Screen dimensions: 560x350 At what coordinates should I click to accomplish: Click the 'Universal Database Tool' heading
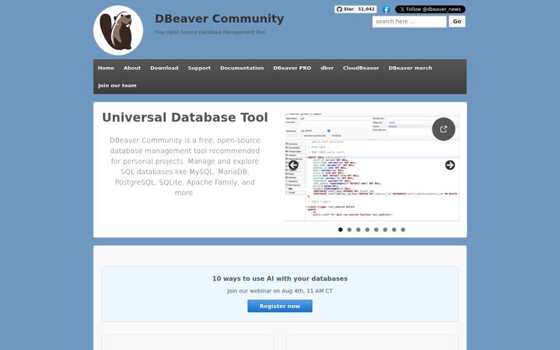[x=185, y=117]
